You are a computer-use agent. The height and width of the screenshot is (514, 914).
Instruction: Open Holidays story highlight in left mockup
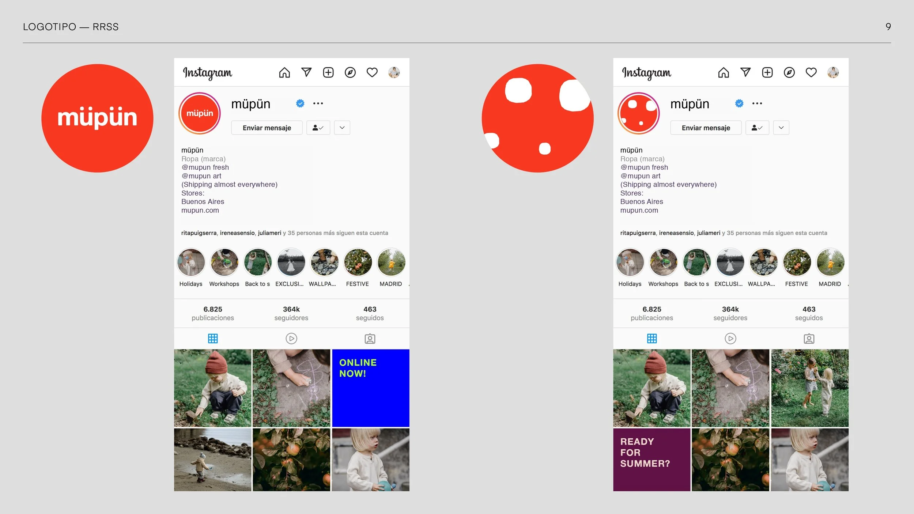click(x=191, y=262)
